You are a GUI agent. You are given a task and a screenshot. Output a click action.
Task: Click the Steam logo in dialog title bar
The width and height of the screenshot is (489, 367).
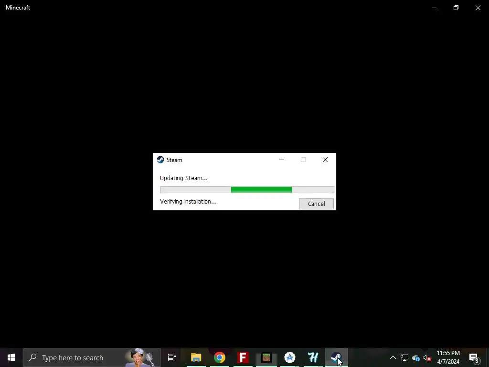[160, 160]
